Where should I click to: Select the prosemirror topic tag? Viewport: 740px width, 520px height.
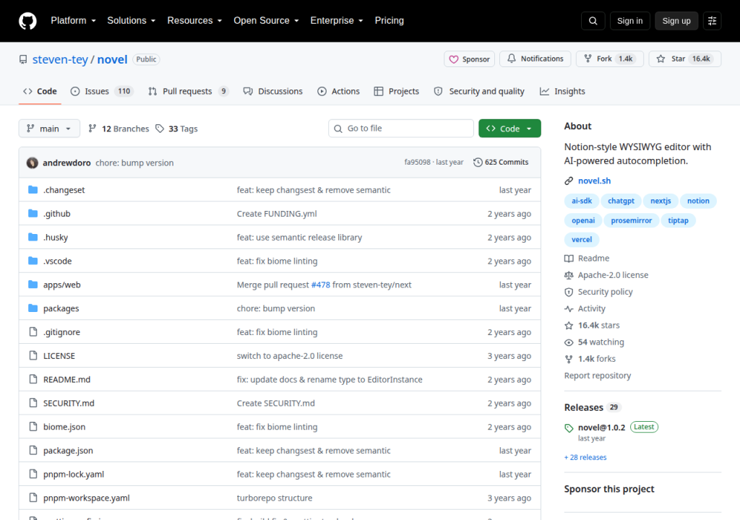coord(631,220)
